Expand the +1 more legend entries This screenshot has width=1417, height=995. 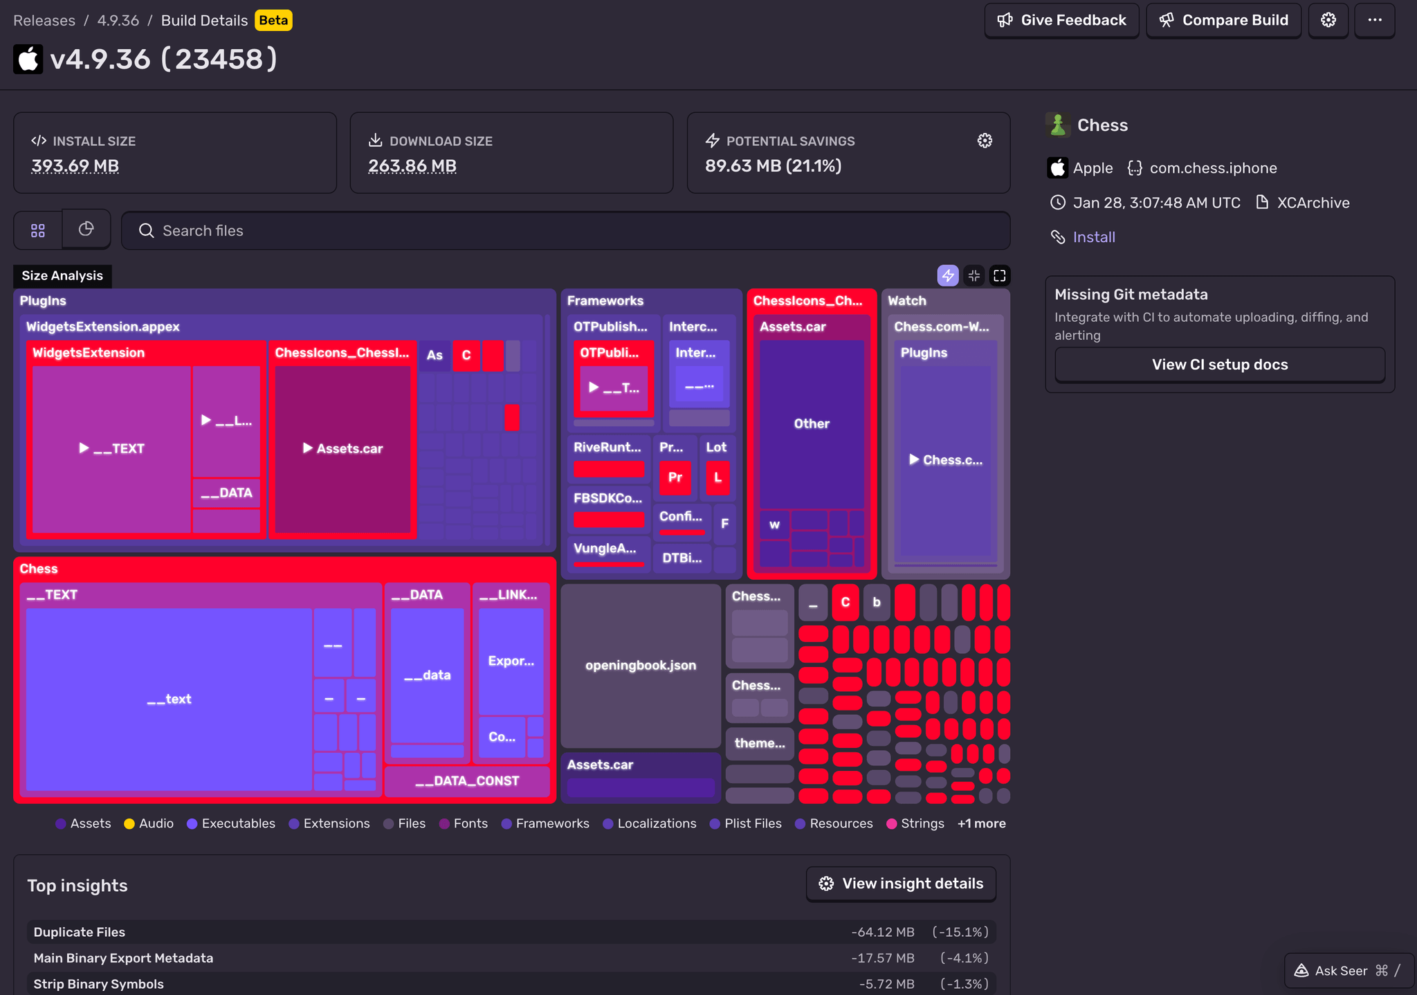click(981, 823)
